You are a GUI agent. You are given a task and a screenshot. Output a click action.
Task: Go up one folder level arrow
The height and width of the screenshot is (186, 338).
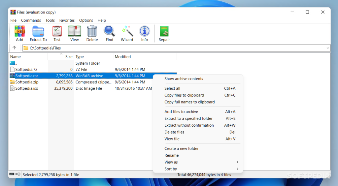tap(15, 48)
